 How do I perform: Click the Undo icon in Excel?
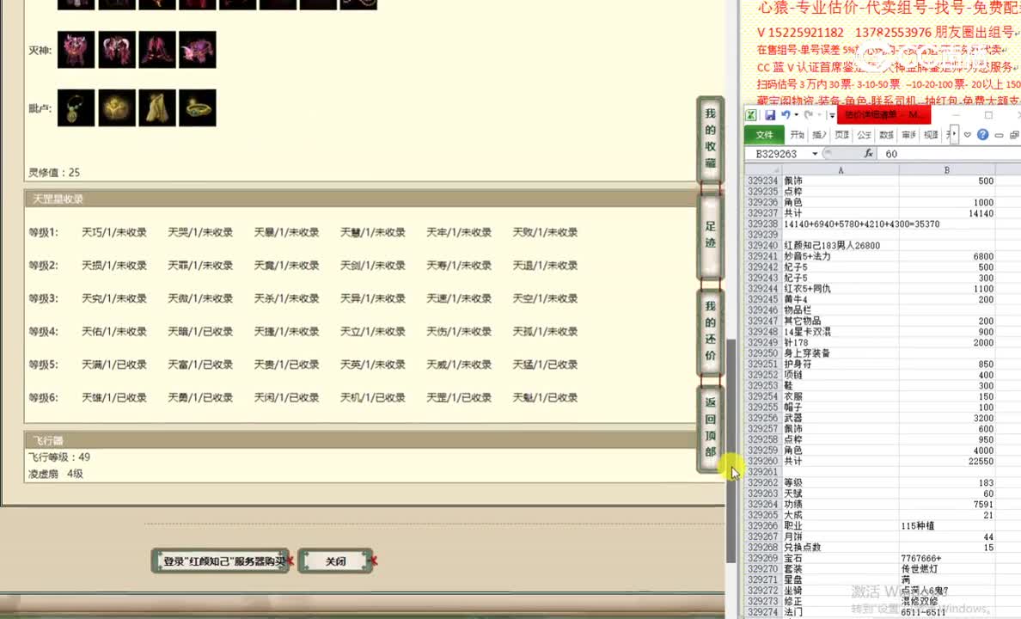(x=786, y=114)
